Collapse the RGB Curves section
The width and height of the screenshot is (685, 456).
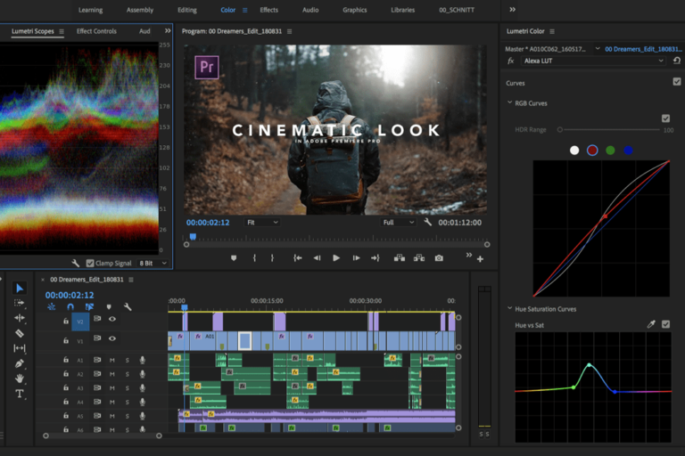coord(509,102)
